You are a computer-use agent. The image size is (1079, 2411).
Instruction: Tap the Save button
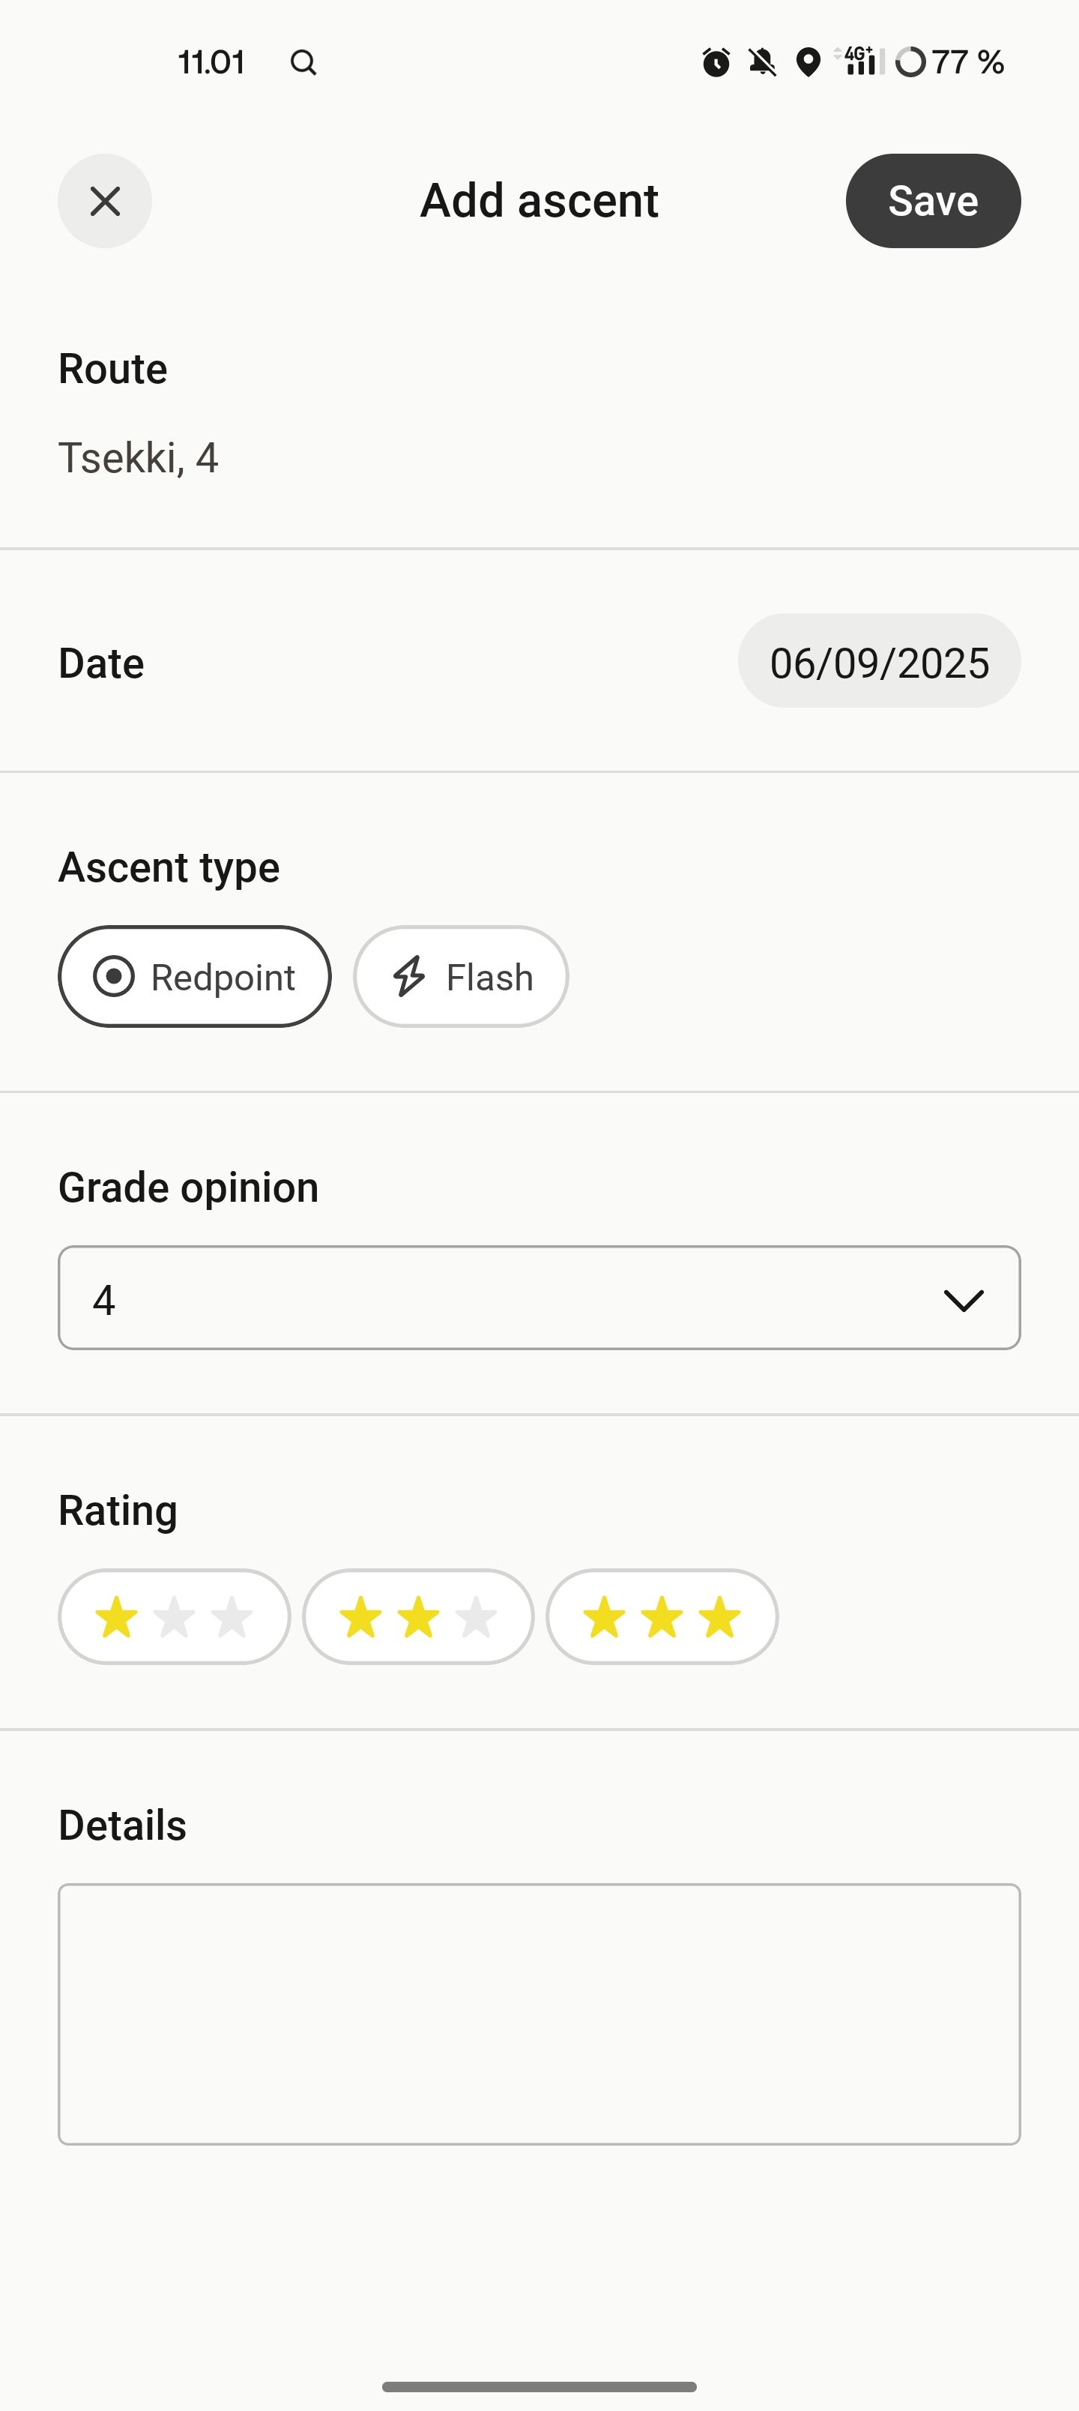point(933,201)
